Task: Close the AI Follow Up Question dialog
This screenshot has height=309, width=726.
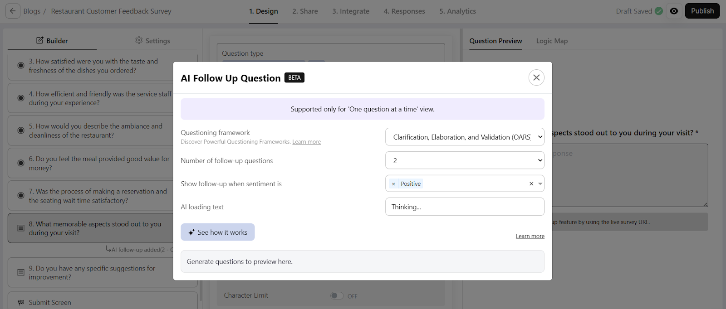Action: (536, 77)
